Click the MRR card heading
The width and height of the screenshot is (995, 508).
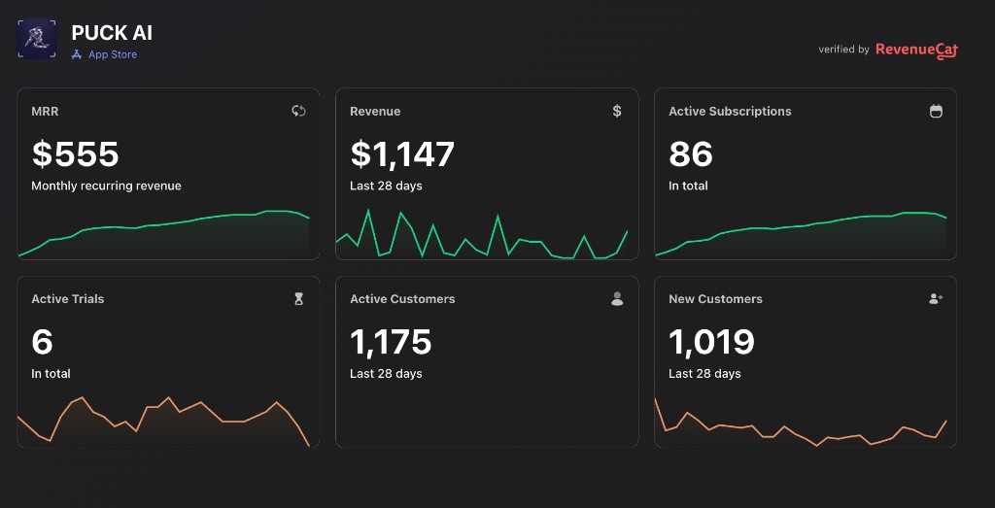45,112
